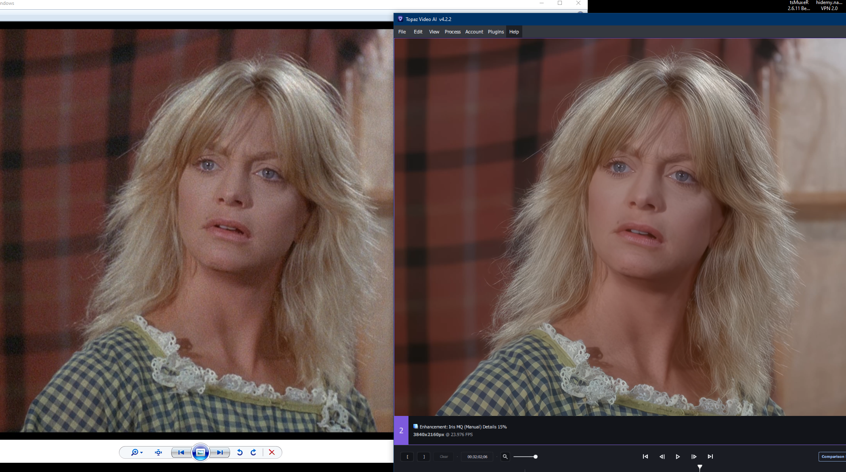
Task: Click the Clear trim button
Action: (444, 457)
